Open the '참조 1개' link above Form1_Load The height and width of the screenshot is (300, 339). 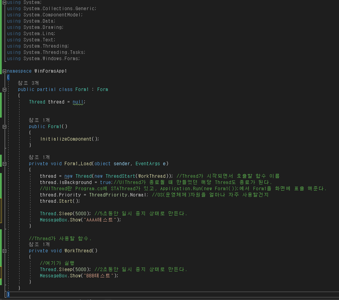coord(39,157)
